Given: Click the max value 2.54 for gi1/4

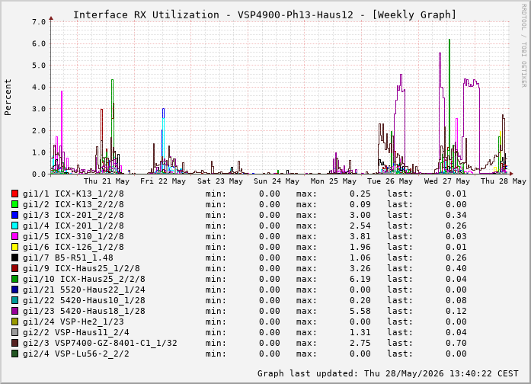Looking at the screenshot, I should pos(360,226).
